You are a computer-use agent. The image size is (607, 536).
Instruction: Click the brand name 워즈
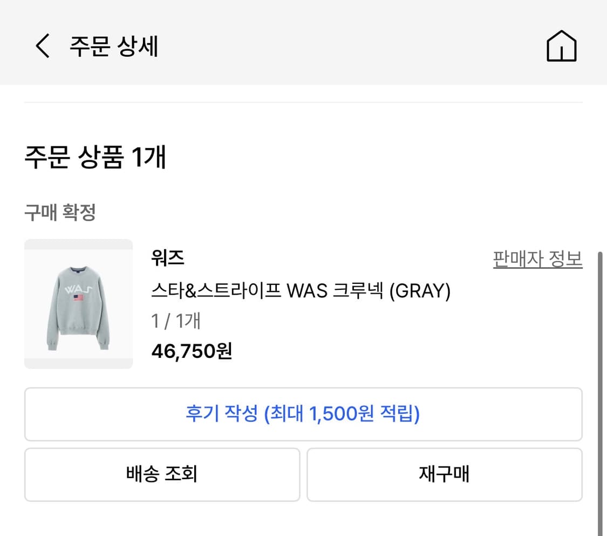click(x=167, y=259)
